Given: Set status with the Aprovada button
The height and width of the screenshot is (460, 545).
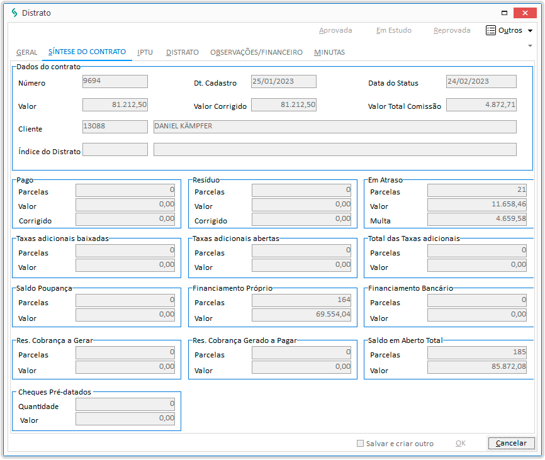Looking at the screenshot, I should click(x=335, y=30).
